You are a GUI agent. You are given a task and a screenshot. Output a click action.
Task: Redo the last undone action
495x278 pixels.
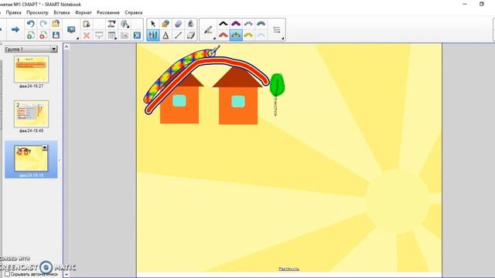[x=43, y=24]
